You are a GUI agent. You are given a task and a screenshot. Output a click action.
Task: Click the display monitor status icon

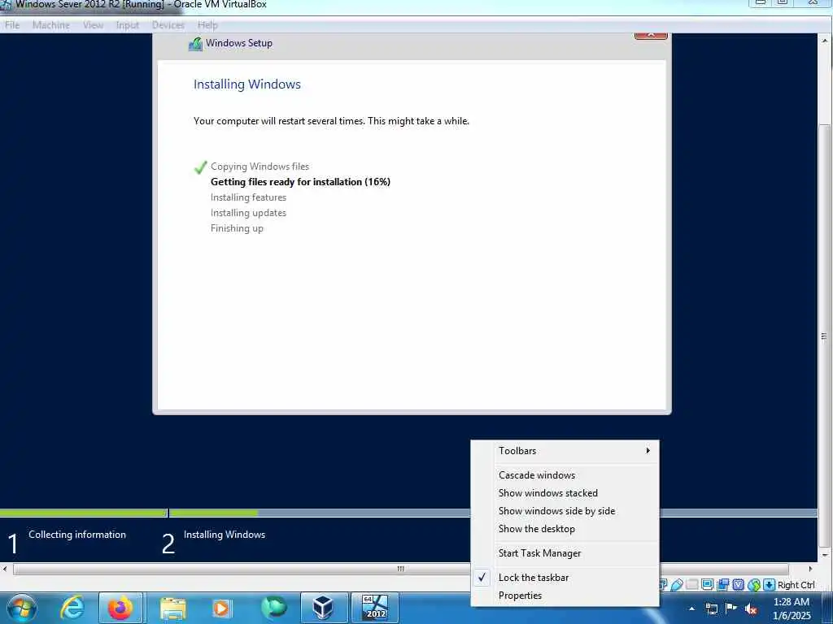click(x=707, y=585)
